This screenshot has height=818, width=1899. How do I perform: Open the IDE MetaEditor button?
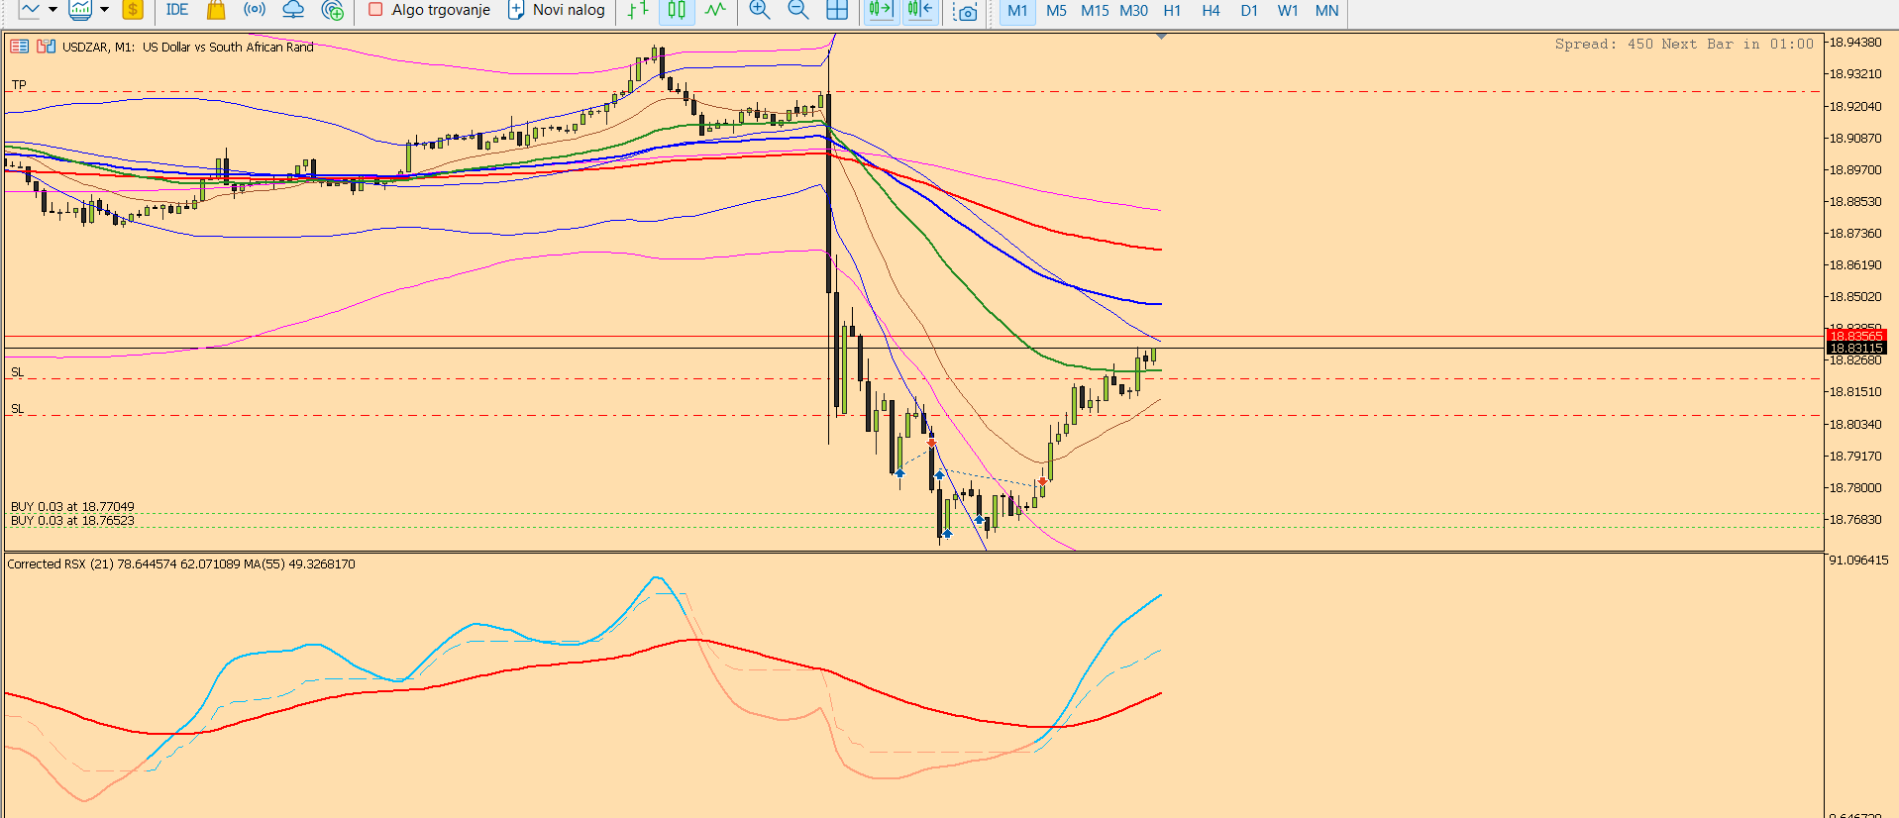(177, 10)
